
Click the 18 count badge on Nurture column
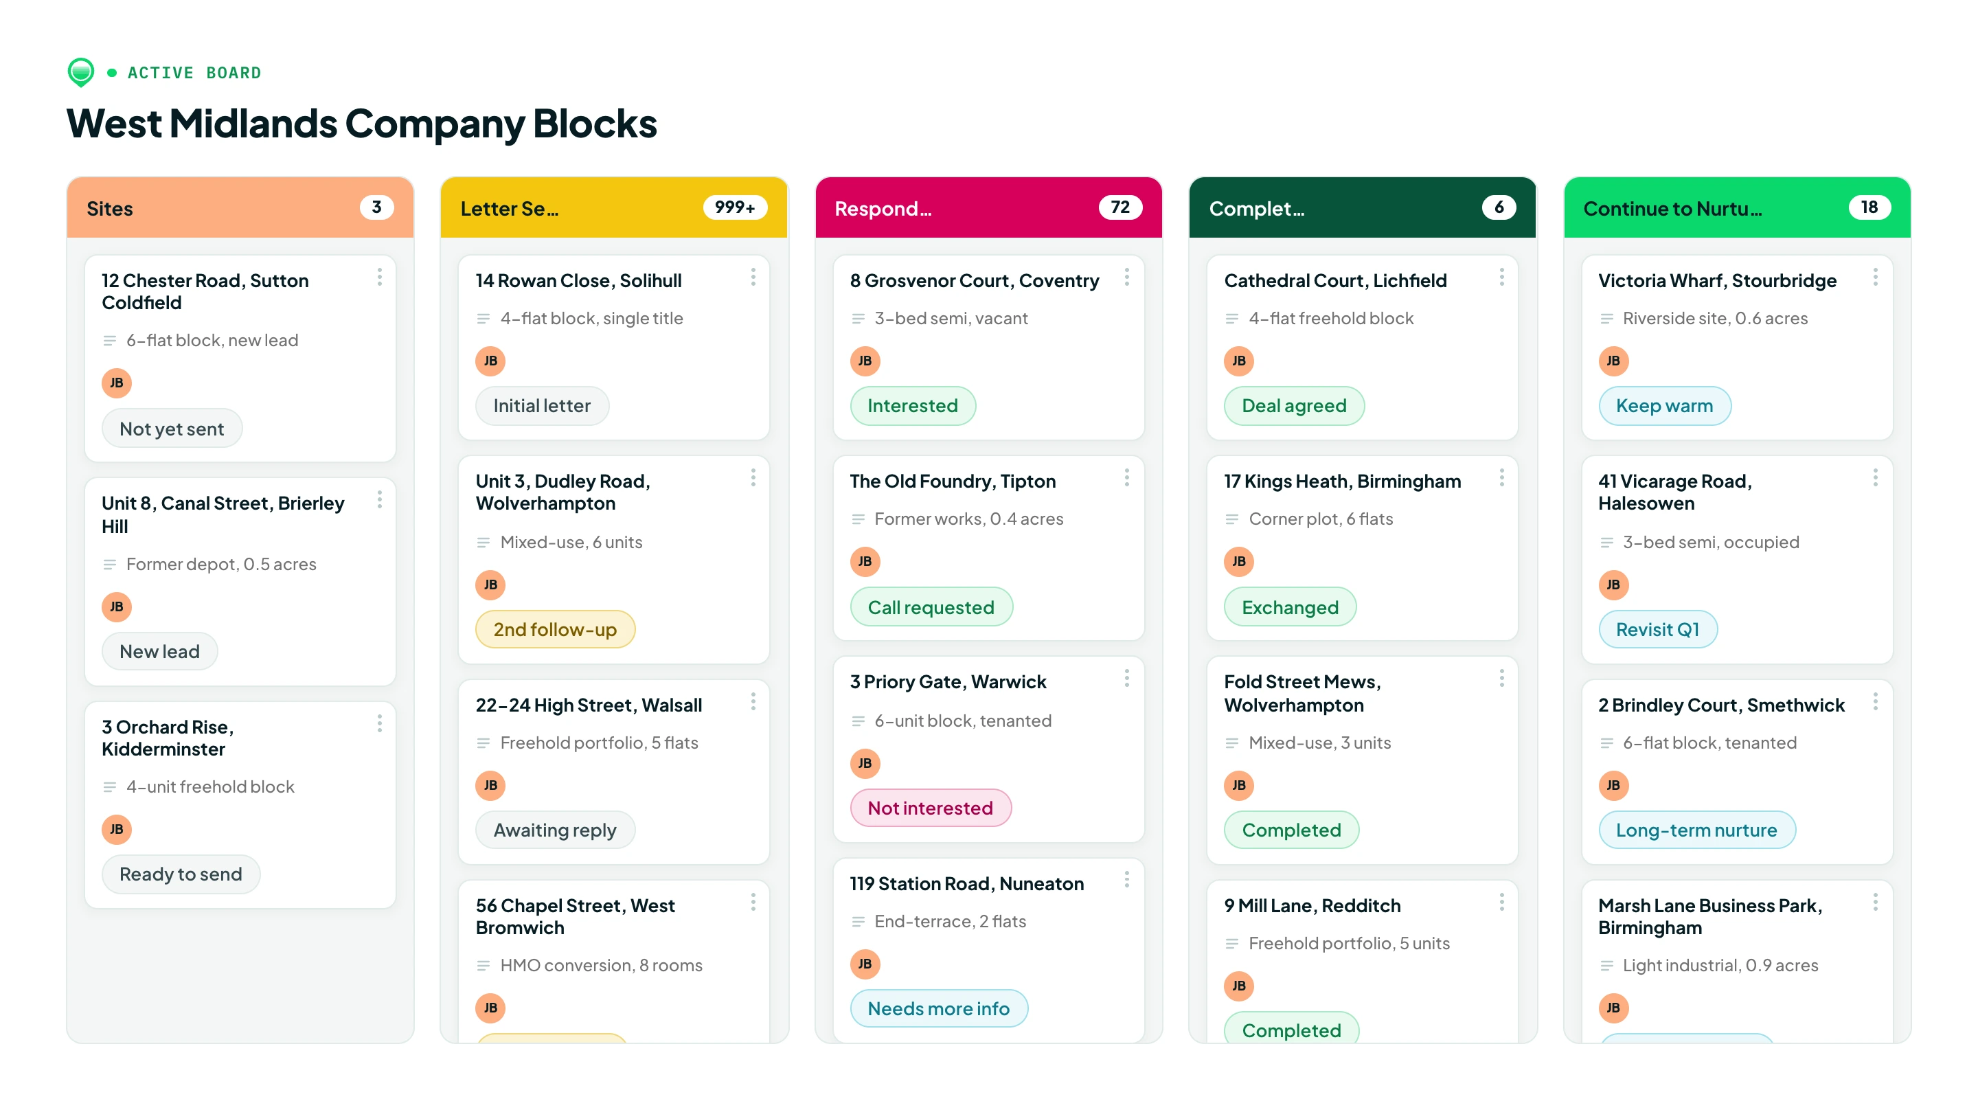coord(1869,207)
